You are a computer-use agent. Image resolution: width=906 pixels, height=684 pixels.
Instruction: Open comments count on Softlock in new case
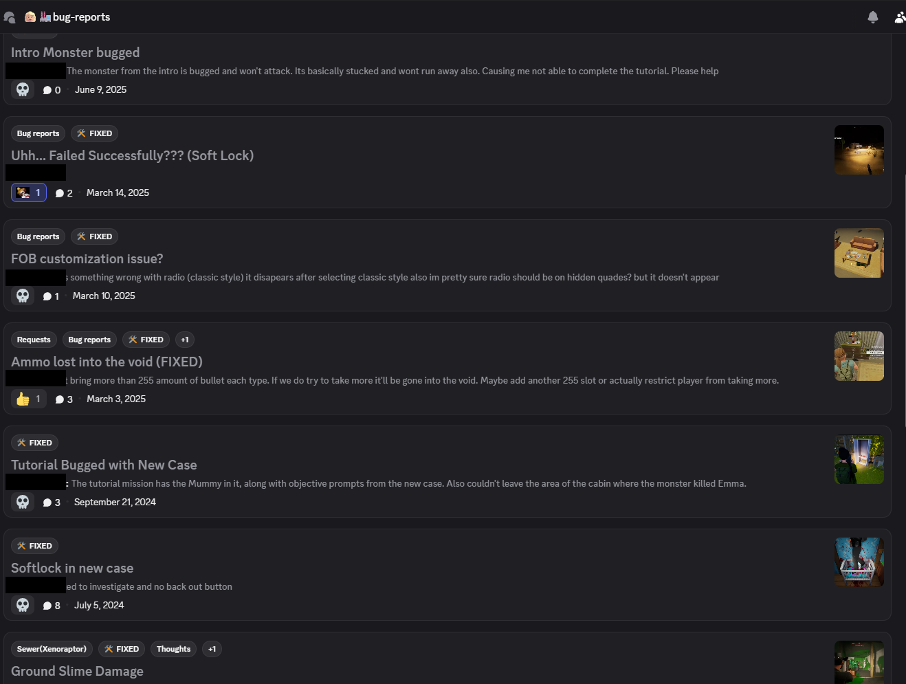[x=52, y=606]
